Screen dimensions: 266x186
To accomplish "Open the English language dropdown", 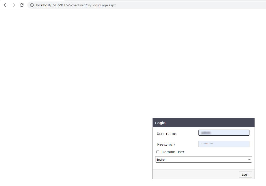I will [x=203, y=160].
